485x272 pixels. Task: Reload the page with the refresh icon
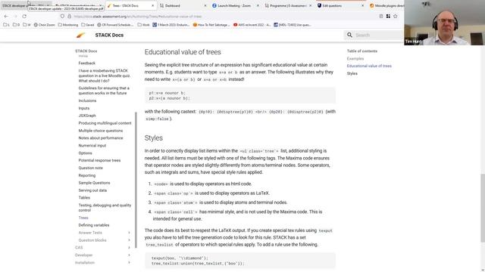click(24, 16)
